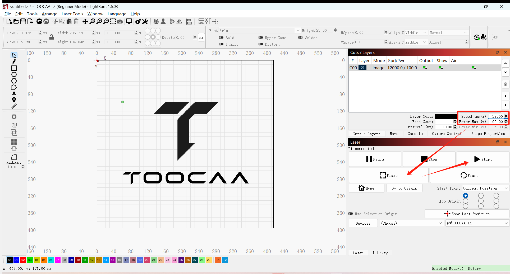
Task: Click the Start button
Action: click(483, 159)
